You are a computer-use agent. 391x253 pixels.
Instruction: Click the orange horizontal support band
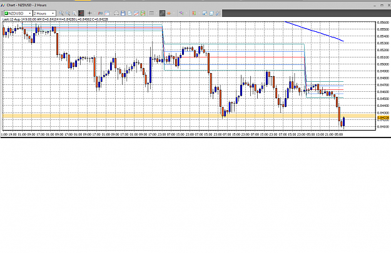coord(189,116)
